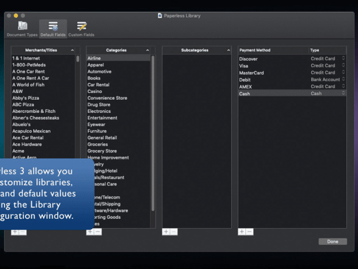
Task: Add a new payment method
Action: pos(242,232)
